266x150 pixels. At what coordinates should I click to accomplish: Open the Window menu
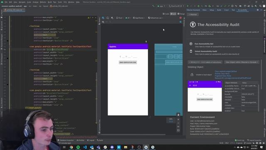point(71,2)
